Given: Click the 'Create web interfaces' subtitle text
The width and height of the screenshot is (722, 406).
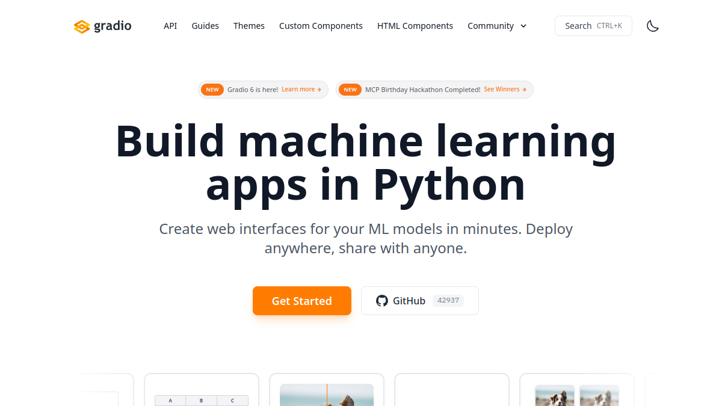Looking at the screenshot, I should [x=366, y=238].
